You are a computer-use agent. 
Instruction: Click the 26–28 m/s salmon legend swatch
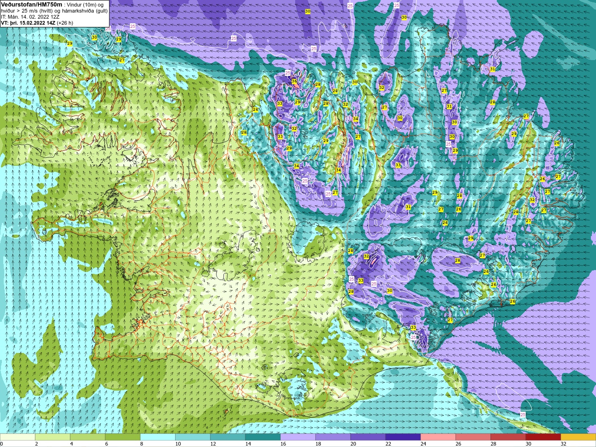(473, 437)
